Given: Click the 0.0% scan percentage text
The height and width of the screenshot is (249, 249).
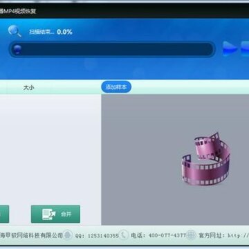Looking at the screenshot, I should tap(64, 32).
